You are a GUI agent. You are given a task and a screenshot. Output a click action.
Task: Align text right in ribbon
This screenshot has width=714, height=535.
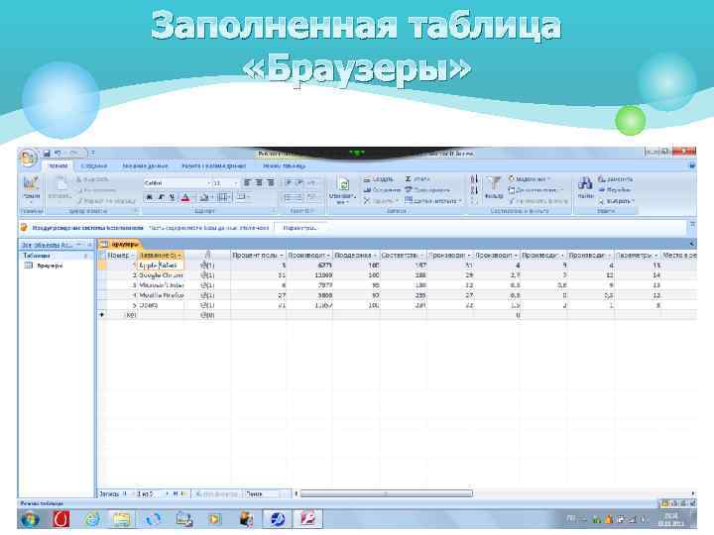(271, 183)
